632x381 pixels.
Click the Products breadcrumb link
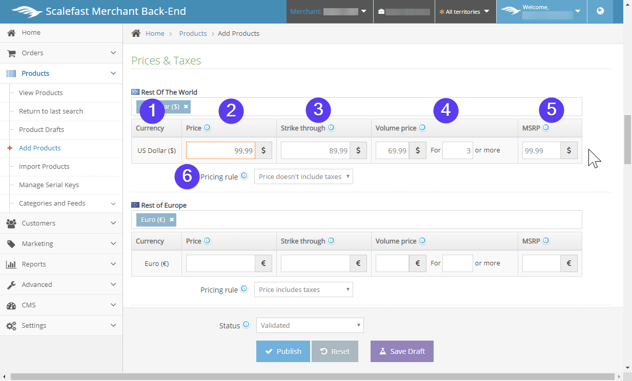[x=193, y=34]
